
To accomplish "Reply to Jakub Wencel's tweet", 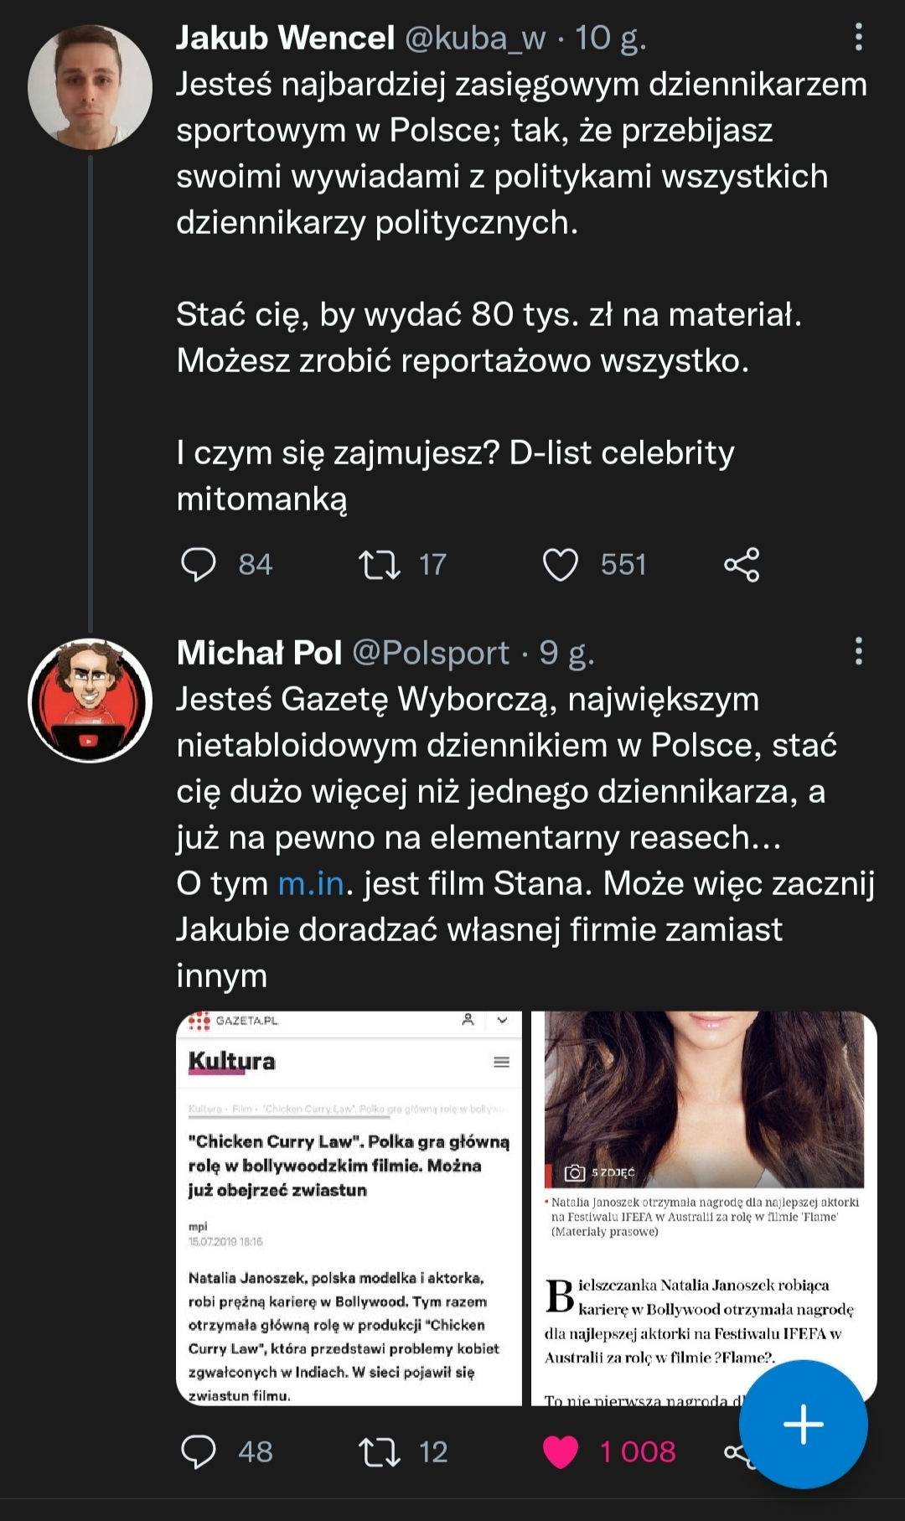I will pos(199,564).
